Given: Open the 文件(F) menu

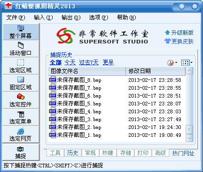Looking at the screenshot, I should point(16,18).
